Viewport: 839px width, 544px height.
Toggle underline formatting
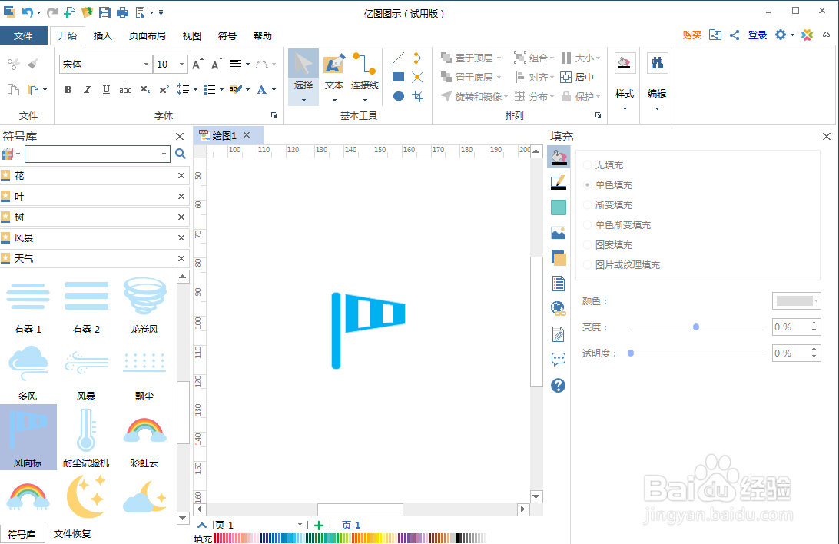click(106, 89)
